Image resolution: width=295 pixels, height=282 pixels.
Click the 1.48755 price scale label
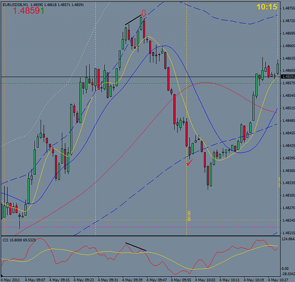coord(288,8)
